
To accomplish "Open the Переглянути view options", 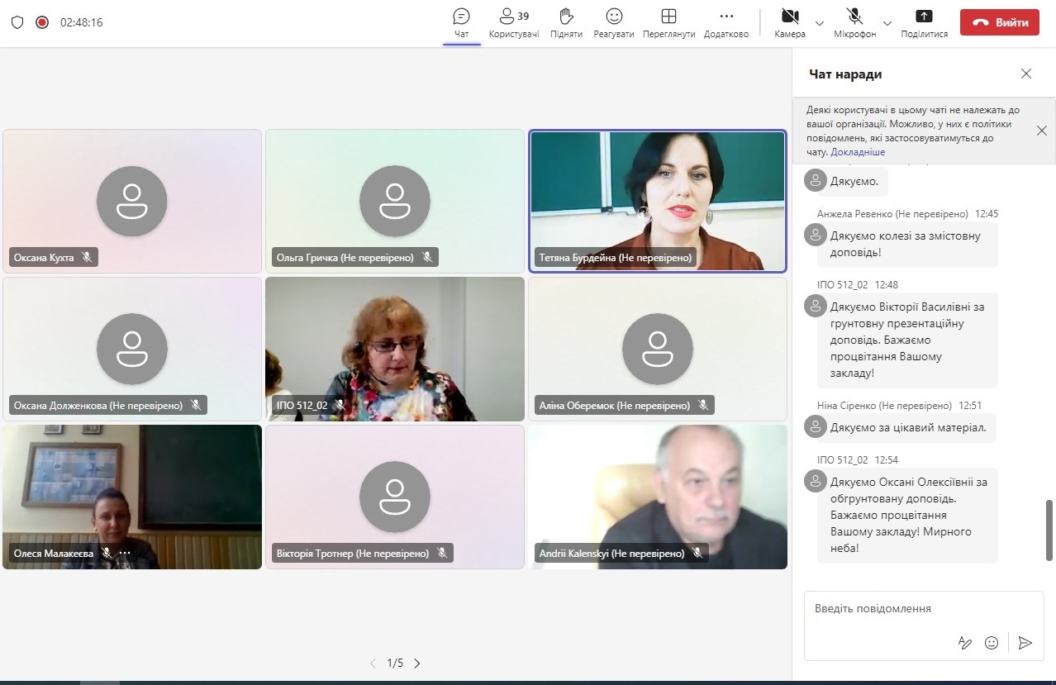I will pos(668,22).
